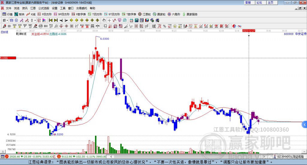Click the black right arrow icon
The width and height of the screenshot is (307, 165).
coord(66,20)
